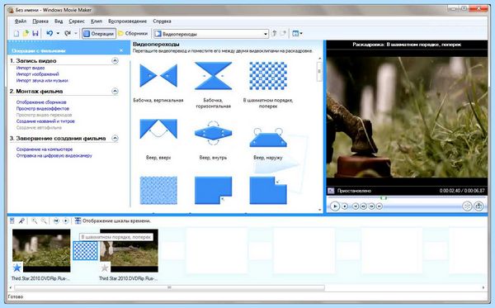This screenshot has height=308, width=495.
Task: Save the project with the floppy disk icon
Action: [35, 34]
